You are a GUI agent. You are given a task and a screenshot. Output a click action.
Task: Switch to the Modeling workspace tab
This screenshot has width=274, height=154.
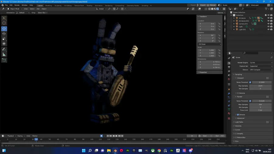pyautogui.click(x=48, y=5)
